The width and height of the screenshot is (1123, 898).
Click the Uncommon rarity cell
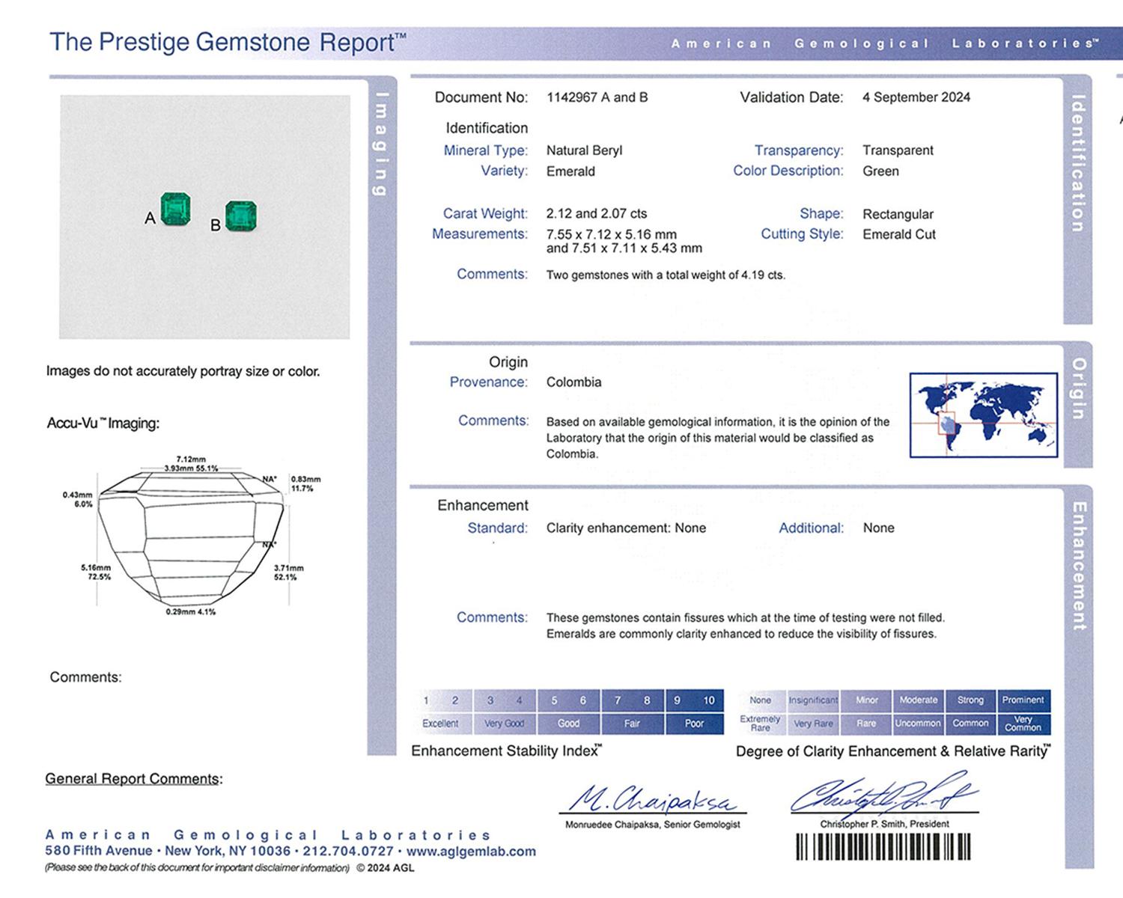pos(919,724)
